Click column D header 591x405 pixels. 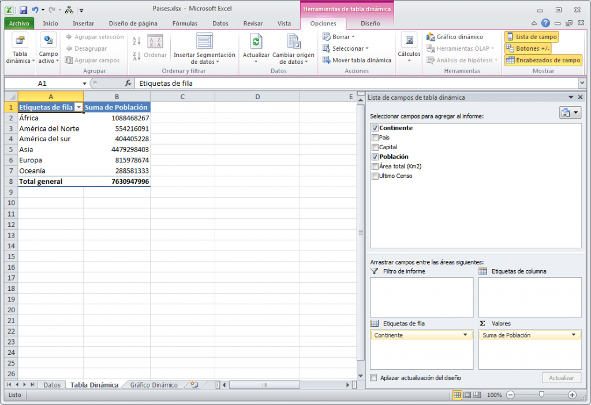pyautogui.click(x=257, y=97)
